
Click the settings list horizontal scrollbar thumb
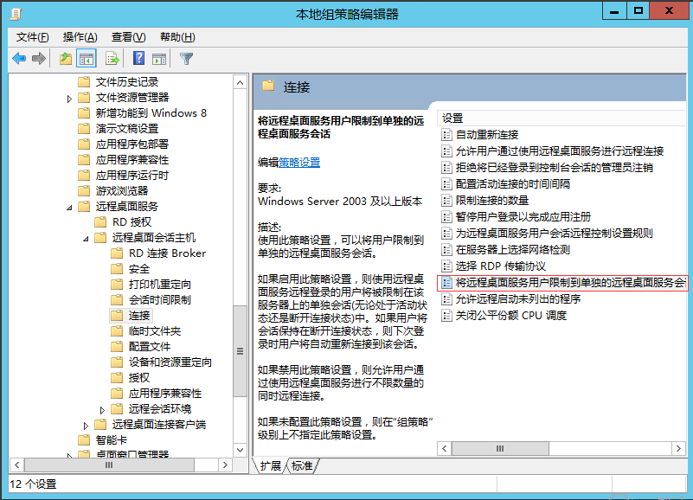pyautogui.click(x=500, y=448)
